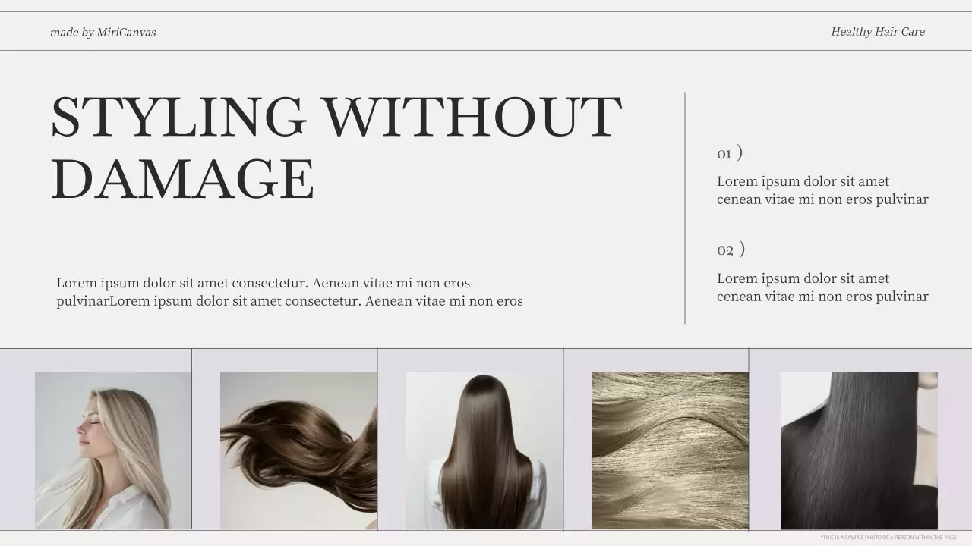Viewport: 972px width, 546px height.
Task: Click the thin divider between the first two photos
Action: 193,440
